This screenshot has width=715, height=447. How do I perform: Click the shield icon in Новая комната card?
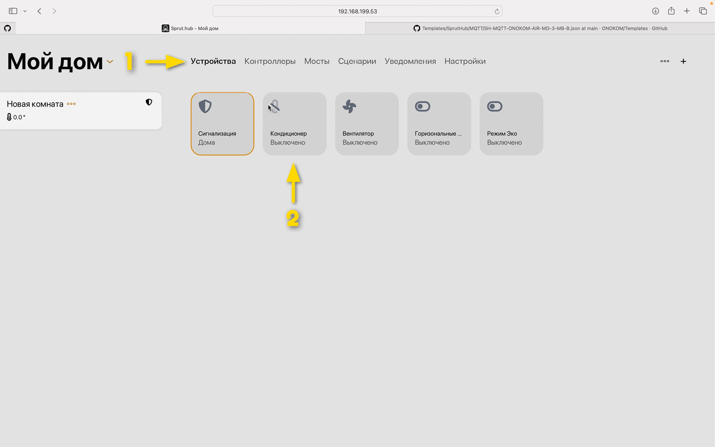[149, 102]
